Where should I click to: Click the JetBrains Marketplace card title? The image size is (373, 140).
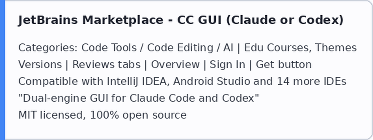[x=181, y=20]
